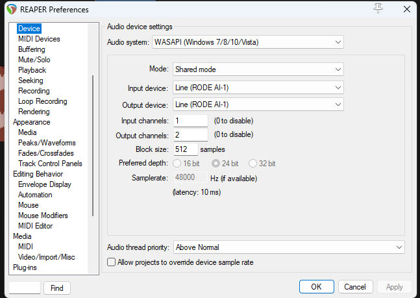Select the top-level Media category below MIDI Editor
Viewport: 420px width, 298px height.
[x=22, y=236]
